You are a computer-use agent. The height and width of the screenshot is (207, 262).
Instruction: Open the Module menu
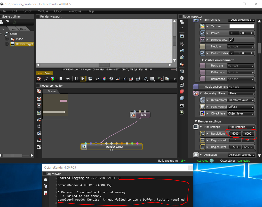click(43, 11)
